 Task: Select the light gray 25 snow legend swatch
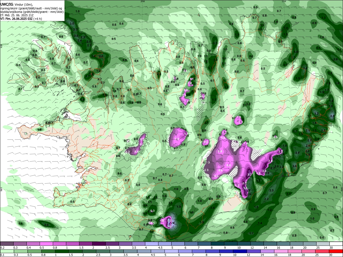[323, 244]
